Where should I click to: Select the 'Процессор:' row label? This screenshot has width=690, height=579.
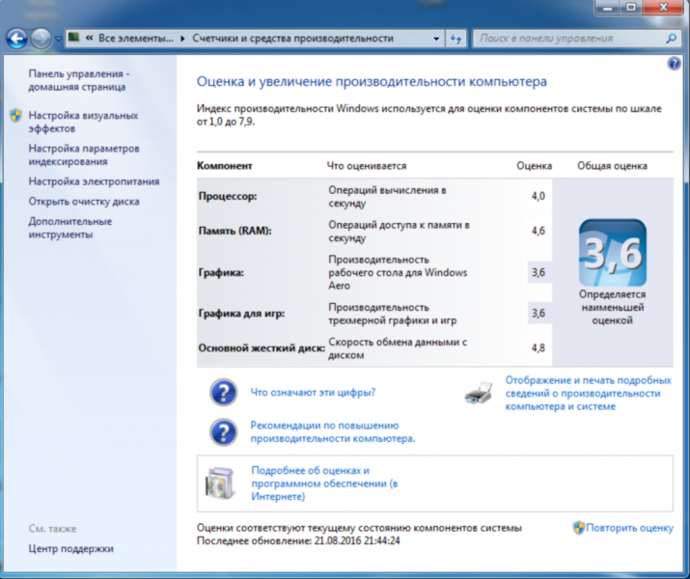pyautogui.click(x=228, y=196)
